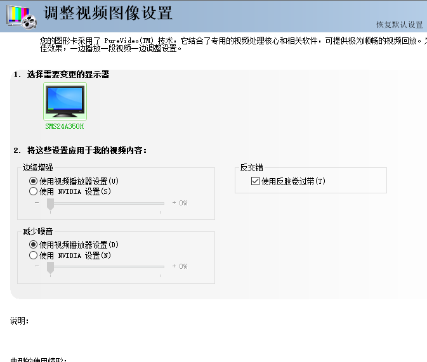The height and width of the screenshot is (362, 427).
Task: Click the plus sign beside the noise reduction slider
Action: [x=174, y=267]
